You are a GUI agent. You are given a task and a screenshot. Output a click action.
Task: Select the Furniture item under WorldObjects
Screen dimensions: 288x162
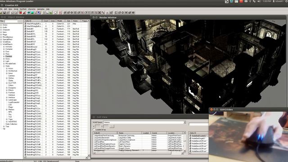(9, 56)
